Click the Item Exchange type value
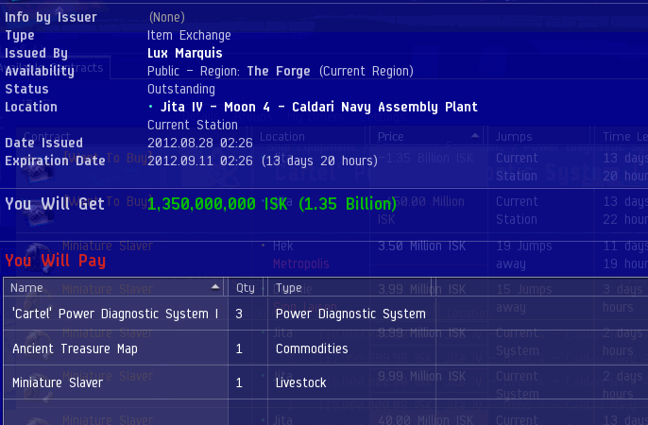Image resolution: width=648 pixels, height=425 pixels. click(189, 36)
